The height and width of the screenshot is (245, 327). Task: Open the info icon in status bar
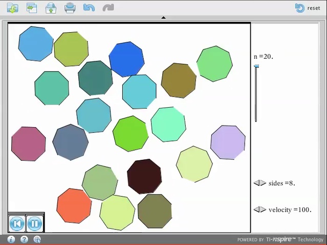tap(11, 239)
